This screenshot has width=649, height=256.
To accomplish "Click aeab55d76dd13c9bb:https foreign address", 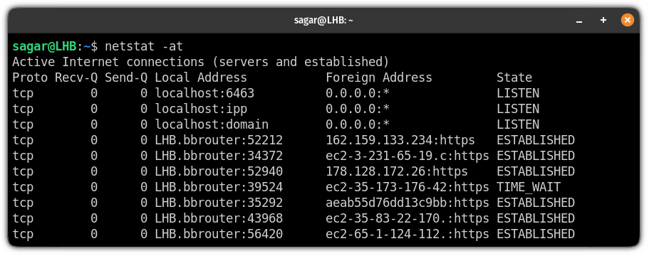I will (x=407, y=203).
